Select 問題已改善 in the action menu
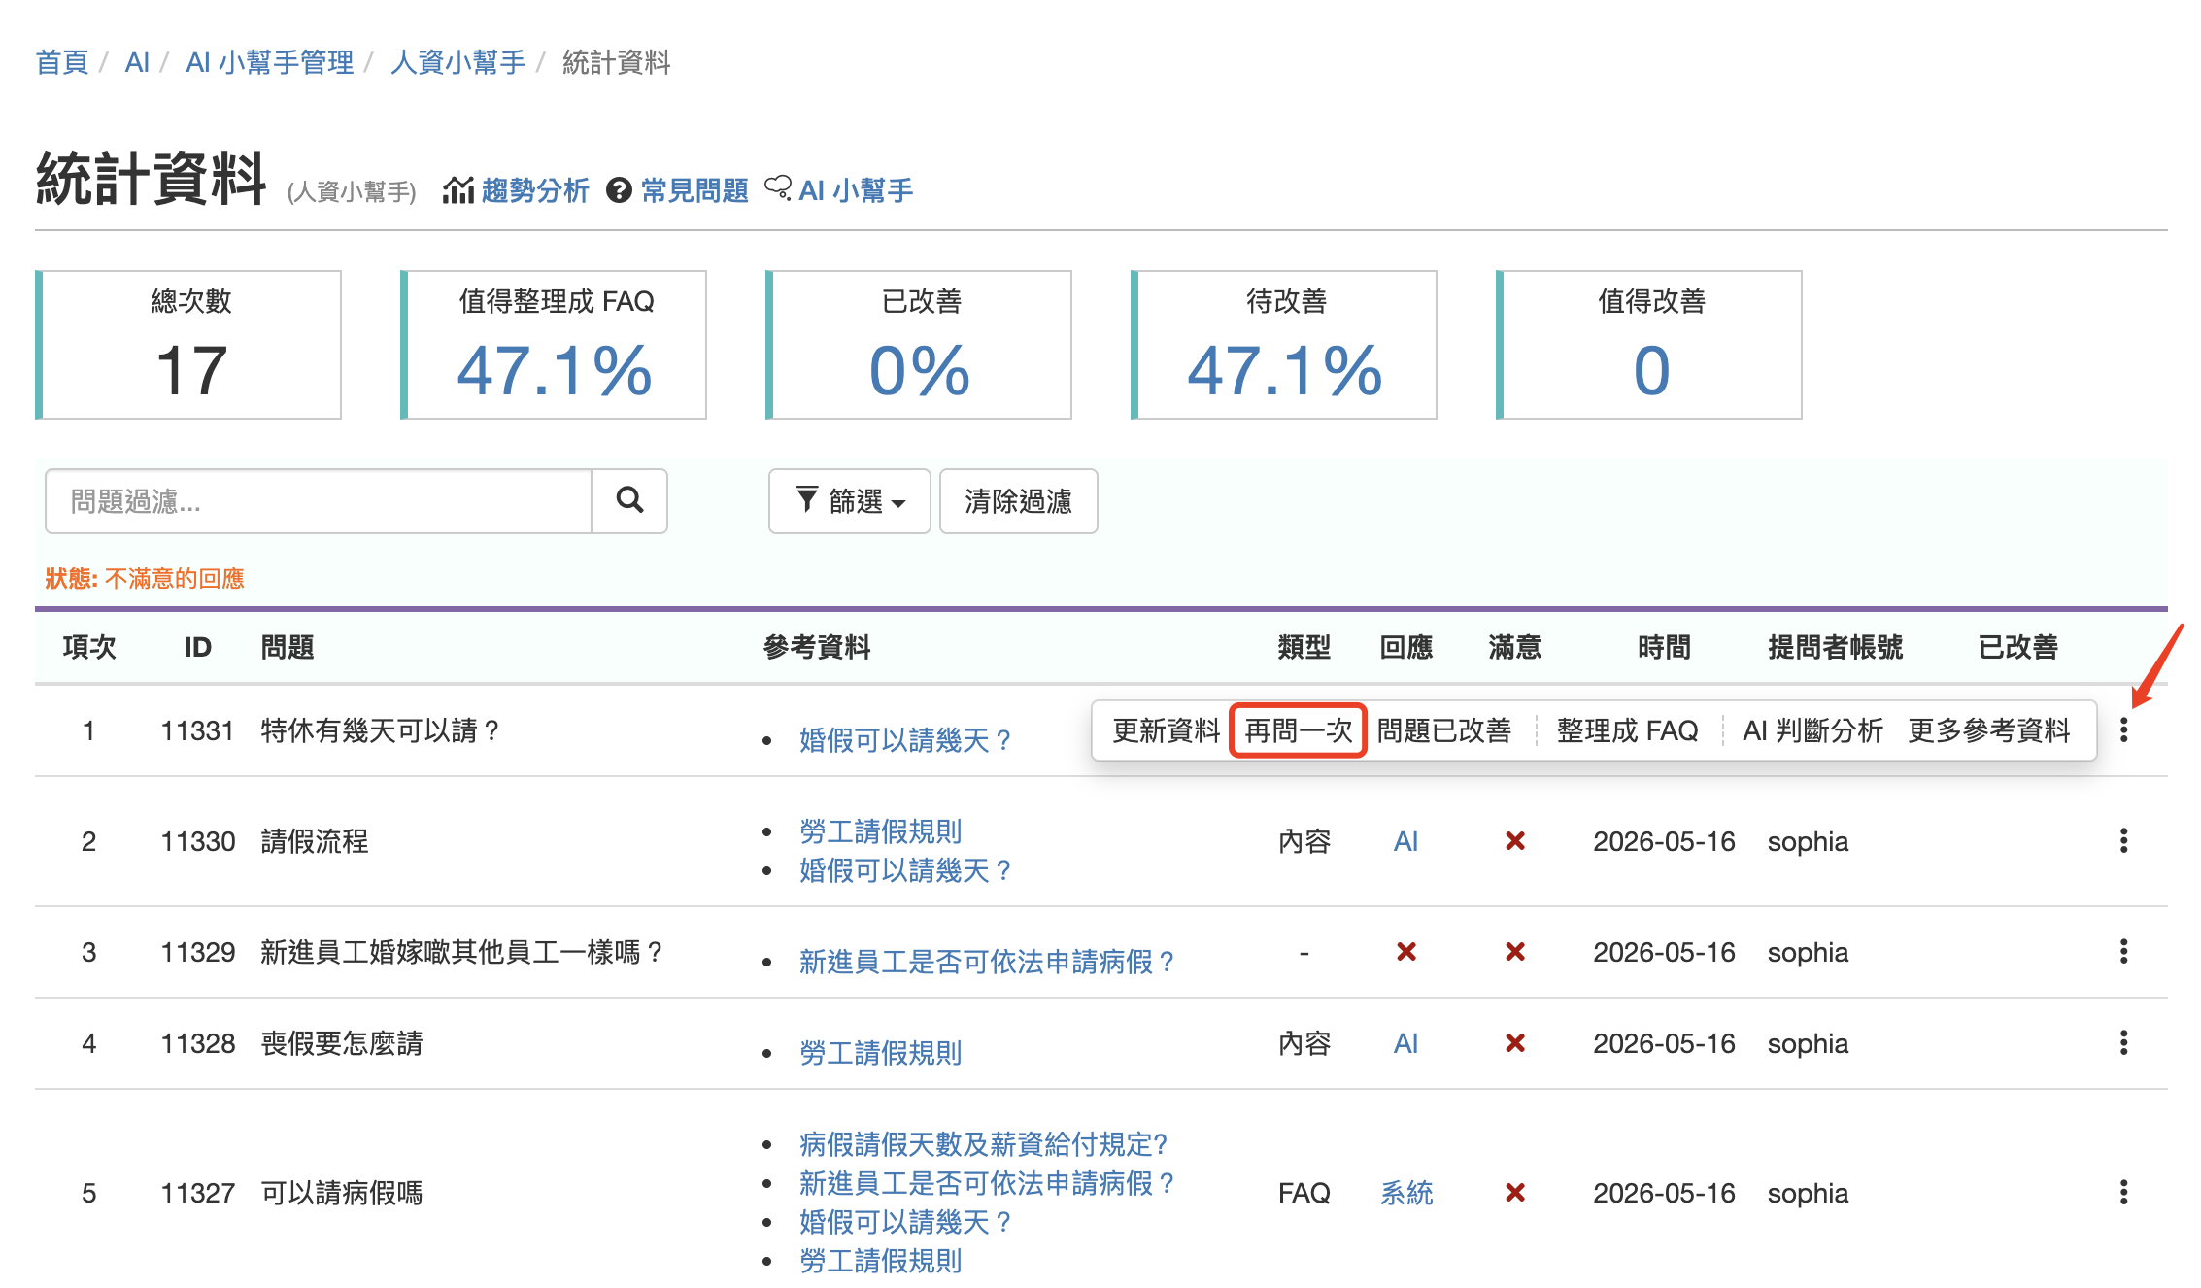 tap(1444, 730)
